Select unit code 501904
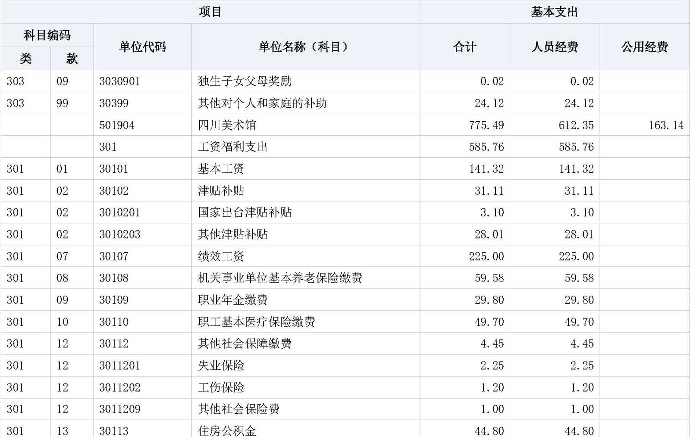This screenshot has width=690, height=437. (x=117, y=125)
